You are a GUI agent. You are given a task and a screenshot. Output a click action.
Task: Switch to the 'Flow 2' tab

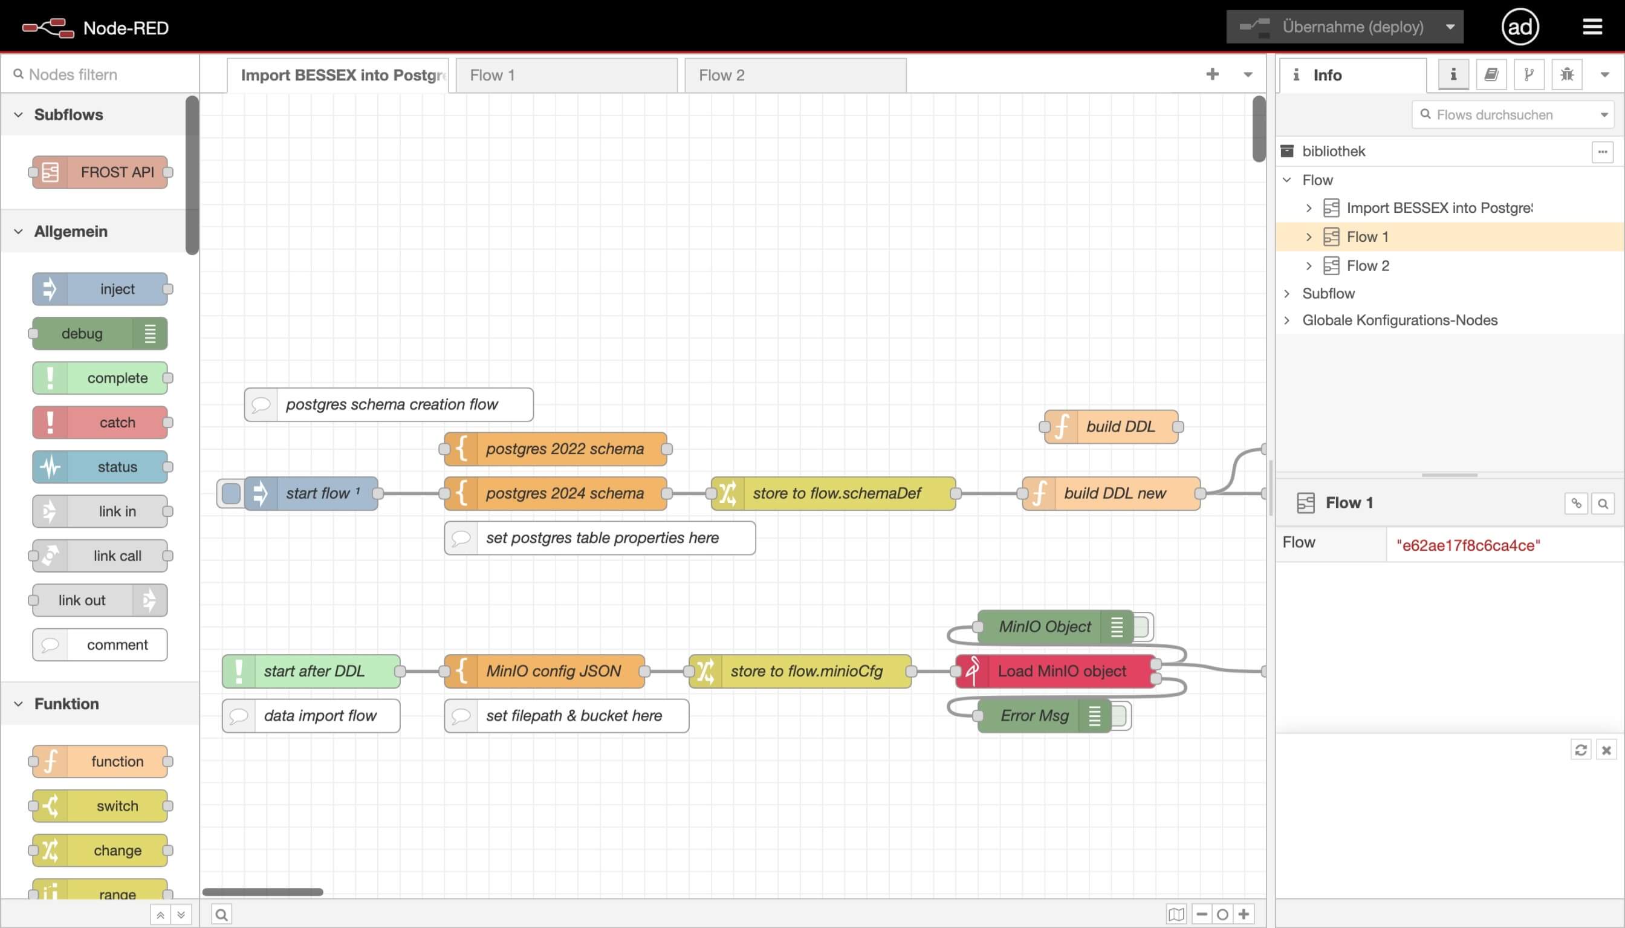721,74
